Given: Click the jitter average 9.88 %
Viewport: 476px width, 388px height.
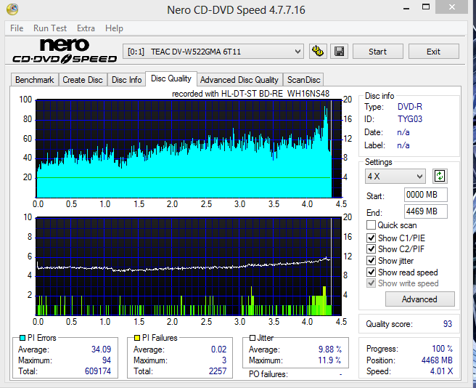Looking at the screenshot, I should (x=330, y=349).
